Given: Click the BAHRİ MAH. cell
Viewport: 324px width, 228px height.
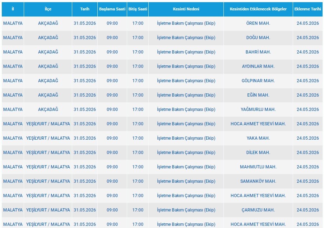Looking at the screenshot, I should point(258,52).
